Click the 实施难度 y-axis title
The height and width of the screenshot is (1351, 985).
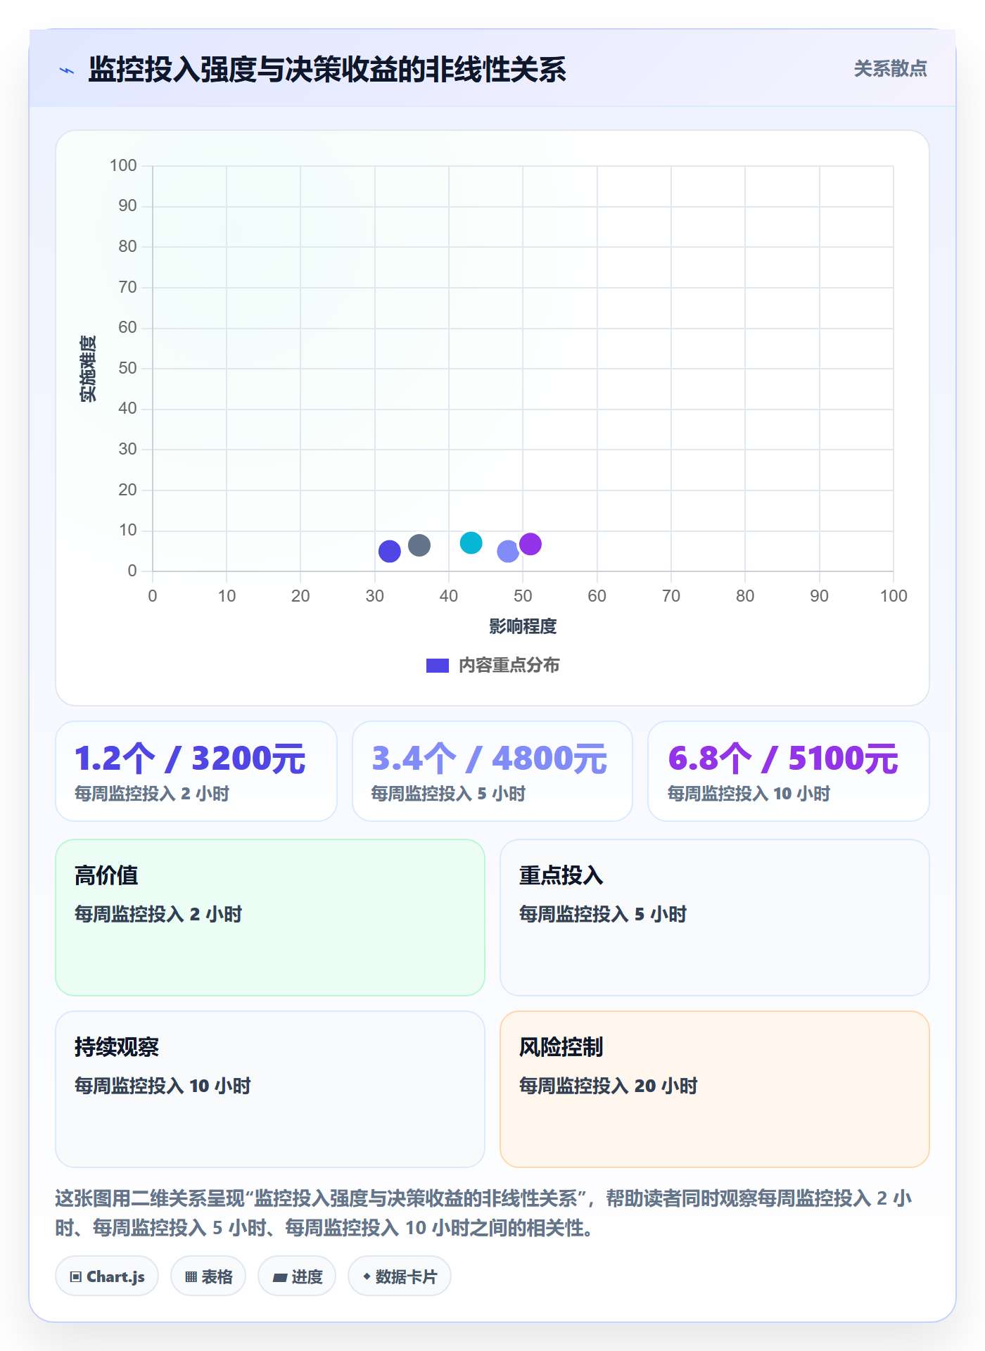pos(88,369)
